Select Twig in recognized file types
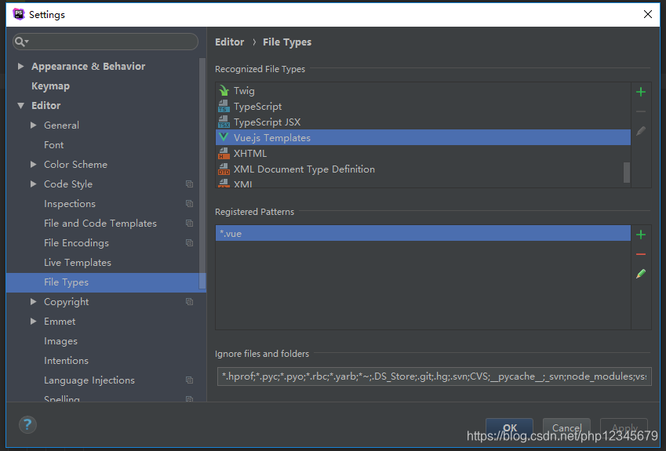This screenshot has height=451, width=666. click(423, 90)
